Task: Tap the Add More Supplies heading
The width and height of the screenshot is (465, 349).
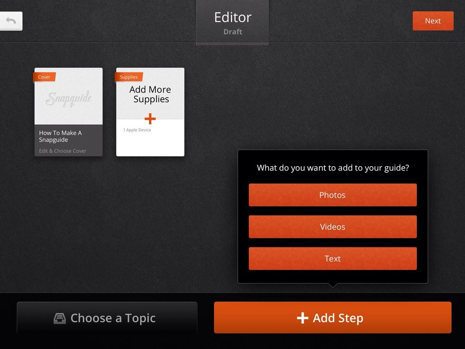Action: tap(150, 94)
